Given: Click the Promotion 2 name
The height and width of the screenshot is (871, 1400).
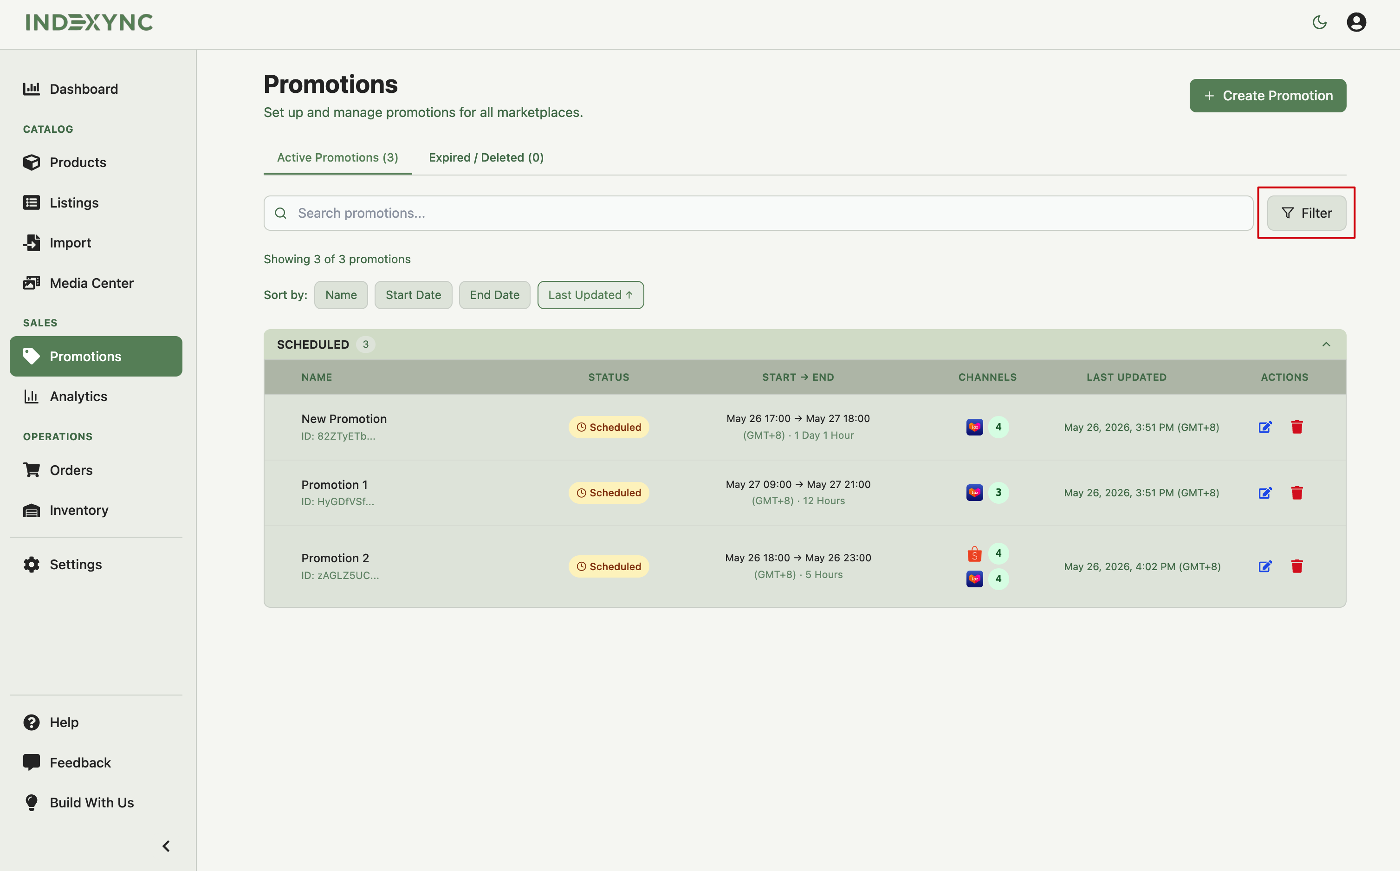Looking at the screenshot, I should (335, 558).
